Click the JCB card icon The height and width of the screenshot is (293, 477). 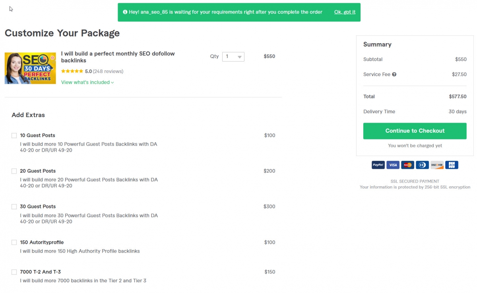[452, 165]
